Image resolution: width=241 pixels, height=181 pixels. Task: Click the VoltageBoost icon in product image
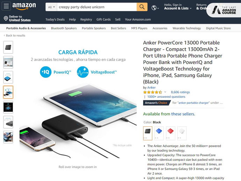tap(83, 72)
